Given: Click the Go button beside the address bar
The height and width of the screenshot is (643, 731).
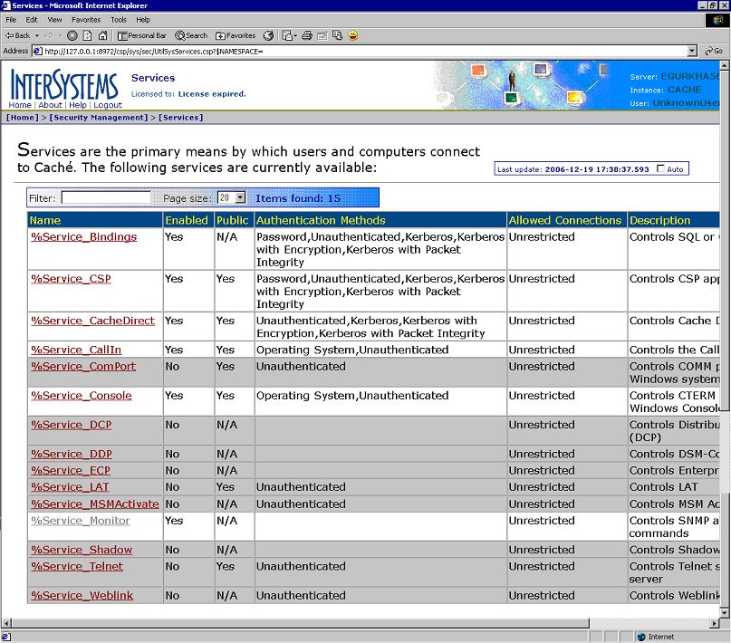Looking at the screenshot, I should [714, 51].
